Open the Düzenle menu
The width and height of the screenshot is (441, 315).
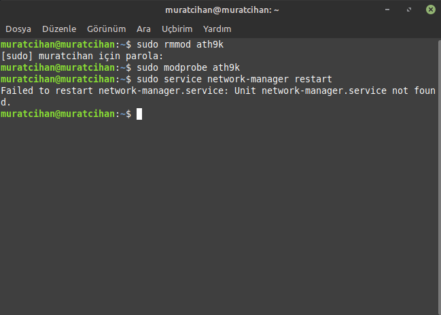pos(59,29)
